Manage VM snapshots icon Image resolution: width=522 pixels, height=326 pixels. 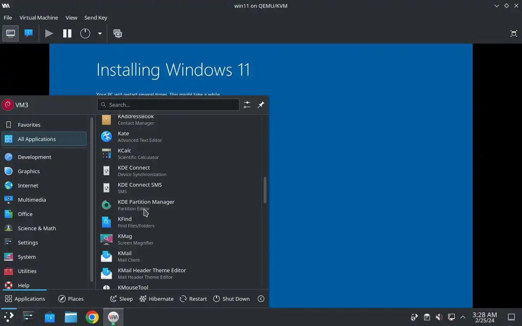[117, 33]
